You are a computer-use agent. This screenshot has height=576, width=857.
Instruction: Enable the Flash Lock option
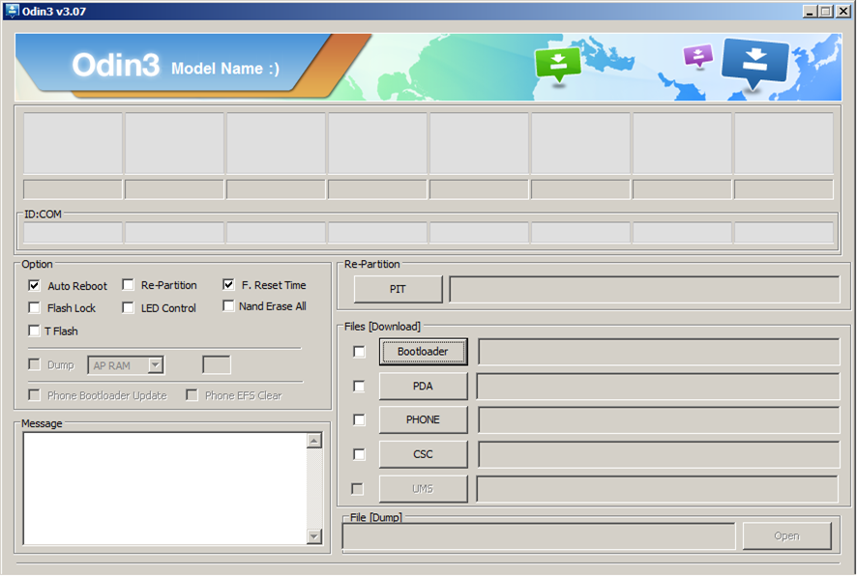[34, 307]
